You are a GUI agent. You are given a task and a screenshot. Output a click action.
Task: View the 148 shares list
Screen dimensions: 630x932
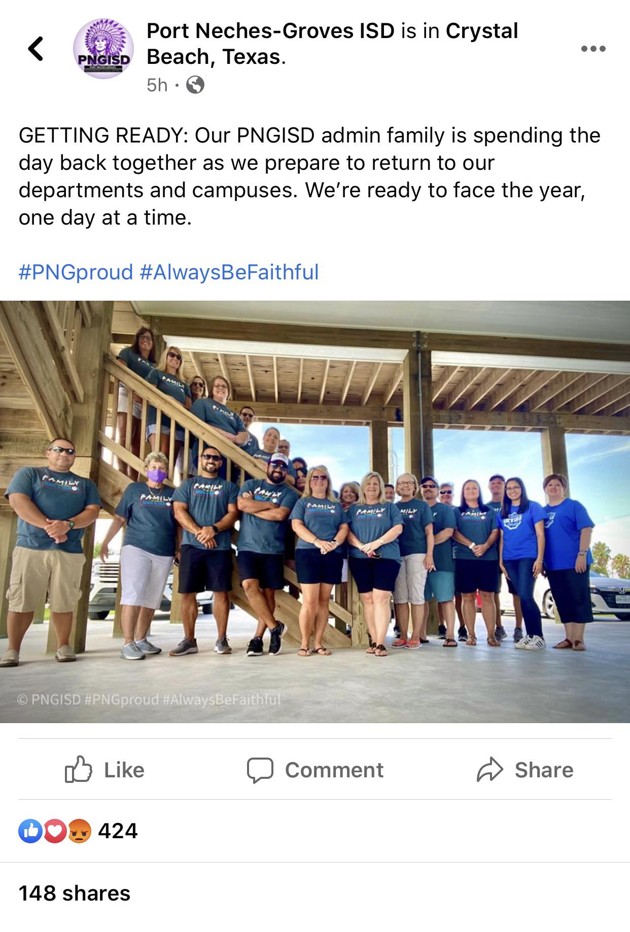pyautogui.click(x=75, y=893)
